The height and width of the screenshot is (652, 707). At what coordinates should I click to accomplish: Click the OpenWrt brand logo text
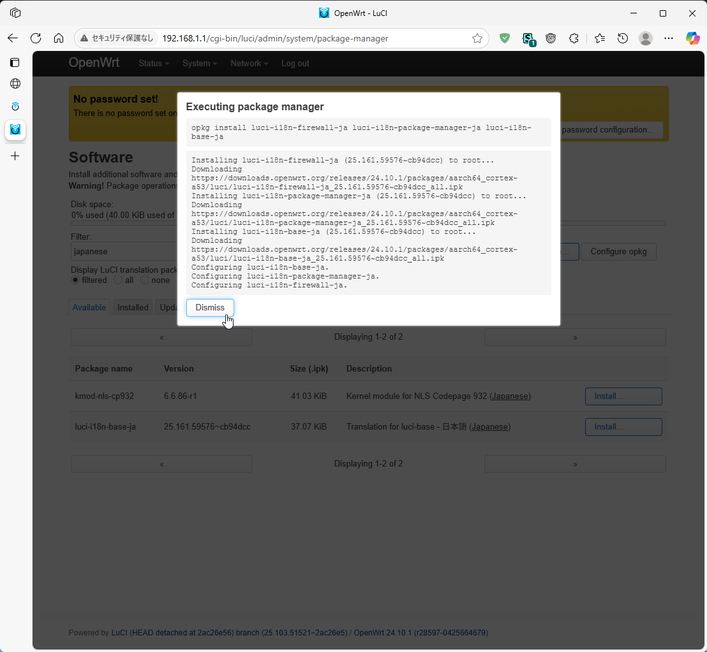[94, 62]
